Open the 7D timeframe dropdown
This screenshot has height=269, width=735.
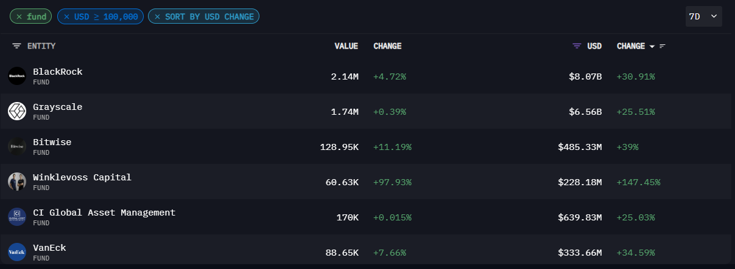coord(703,17)
